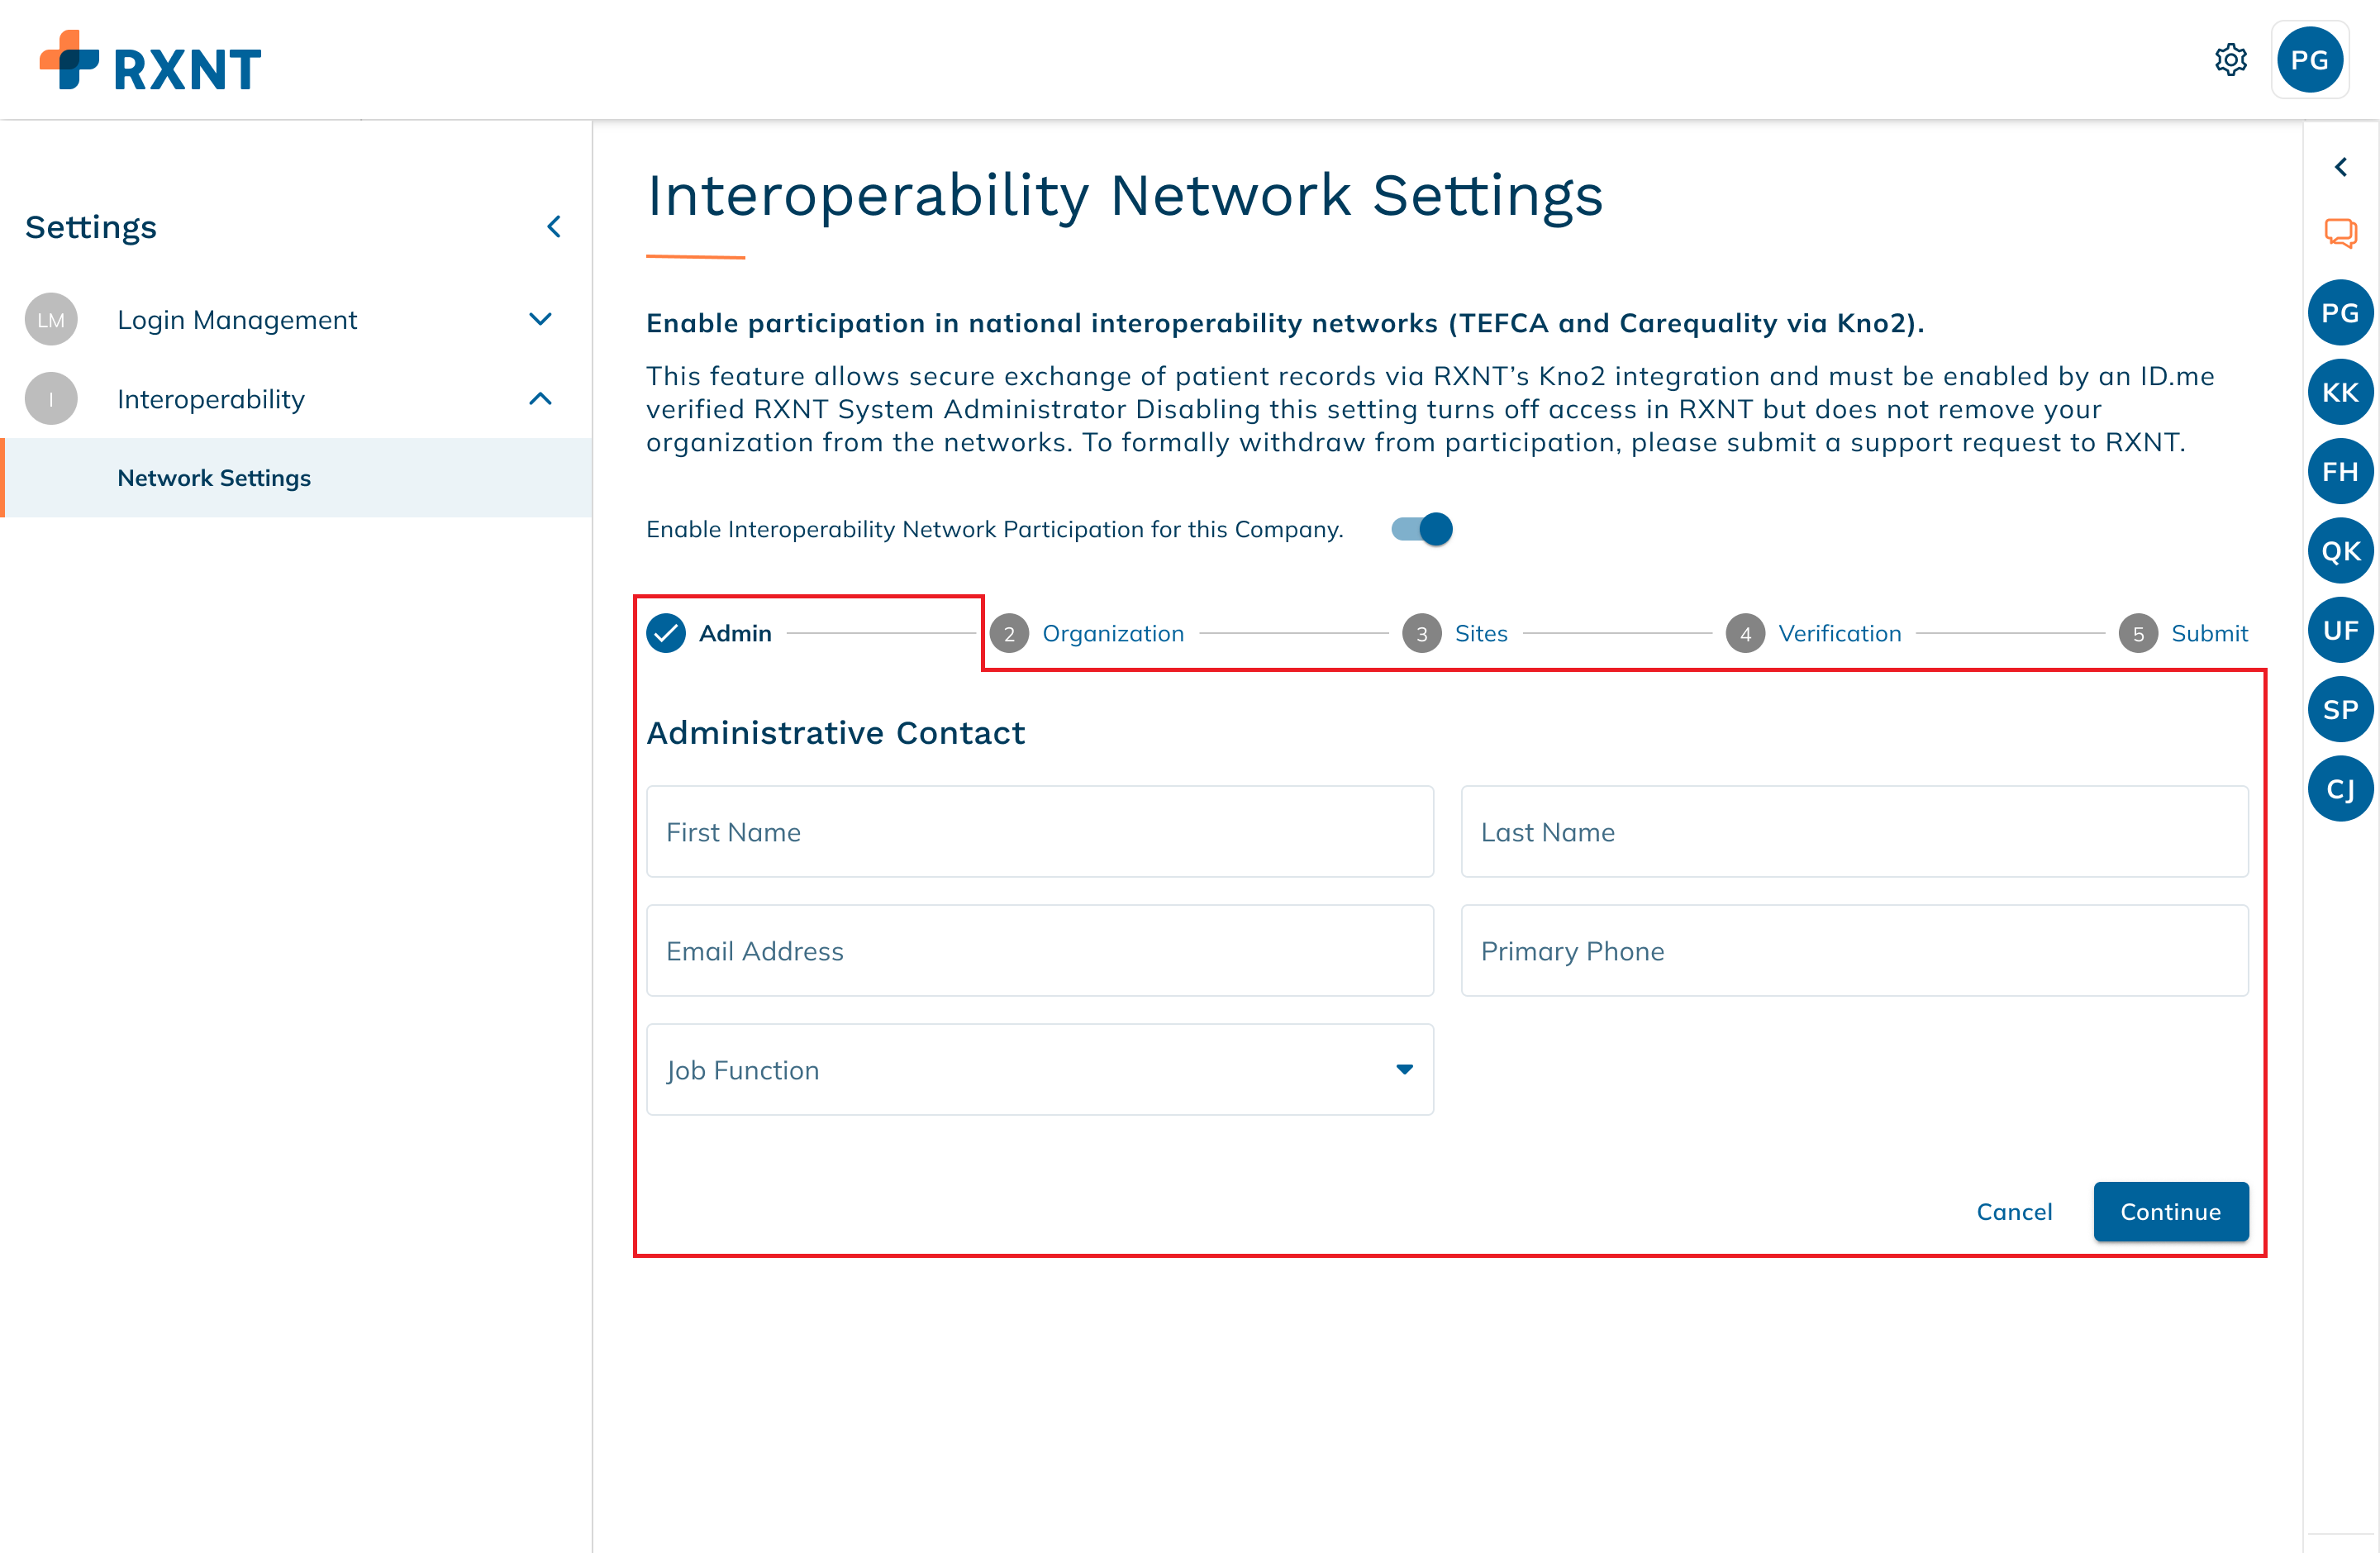Click the step 3 number circle
This screenshot has width=2380, height=1553.
[1422, 633]
